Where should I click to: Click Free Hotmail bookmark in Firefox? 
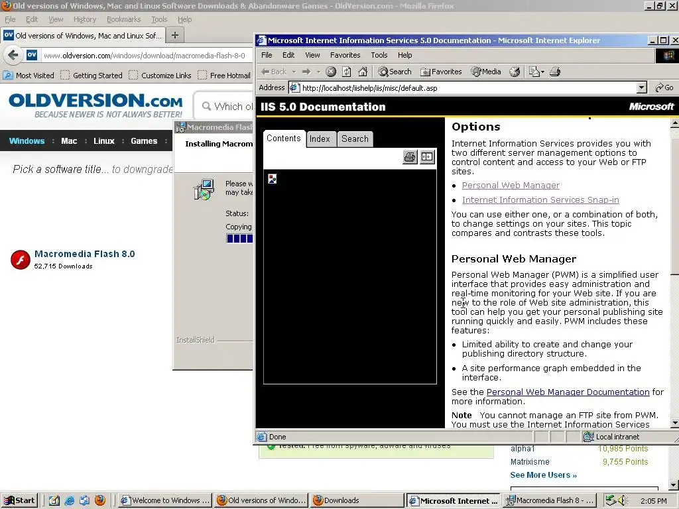pyautogui.click(x=224, y=76)
